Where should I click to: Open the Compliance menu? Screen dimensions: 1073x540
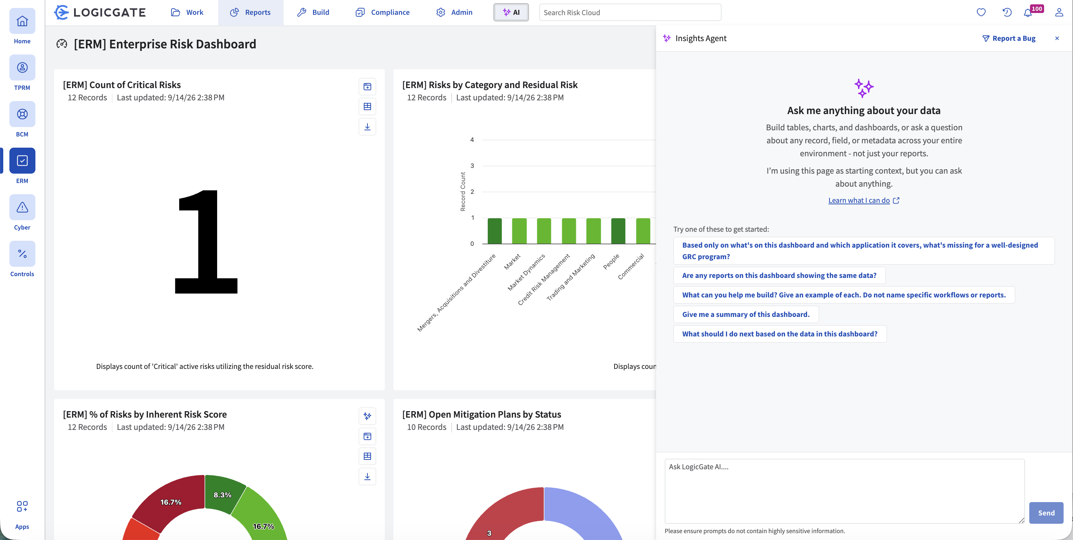382,13
